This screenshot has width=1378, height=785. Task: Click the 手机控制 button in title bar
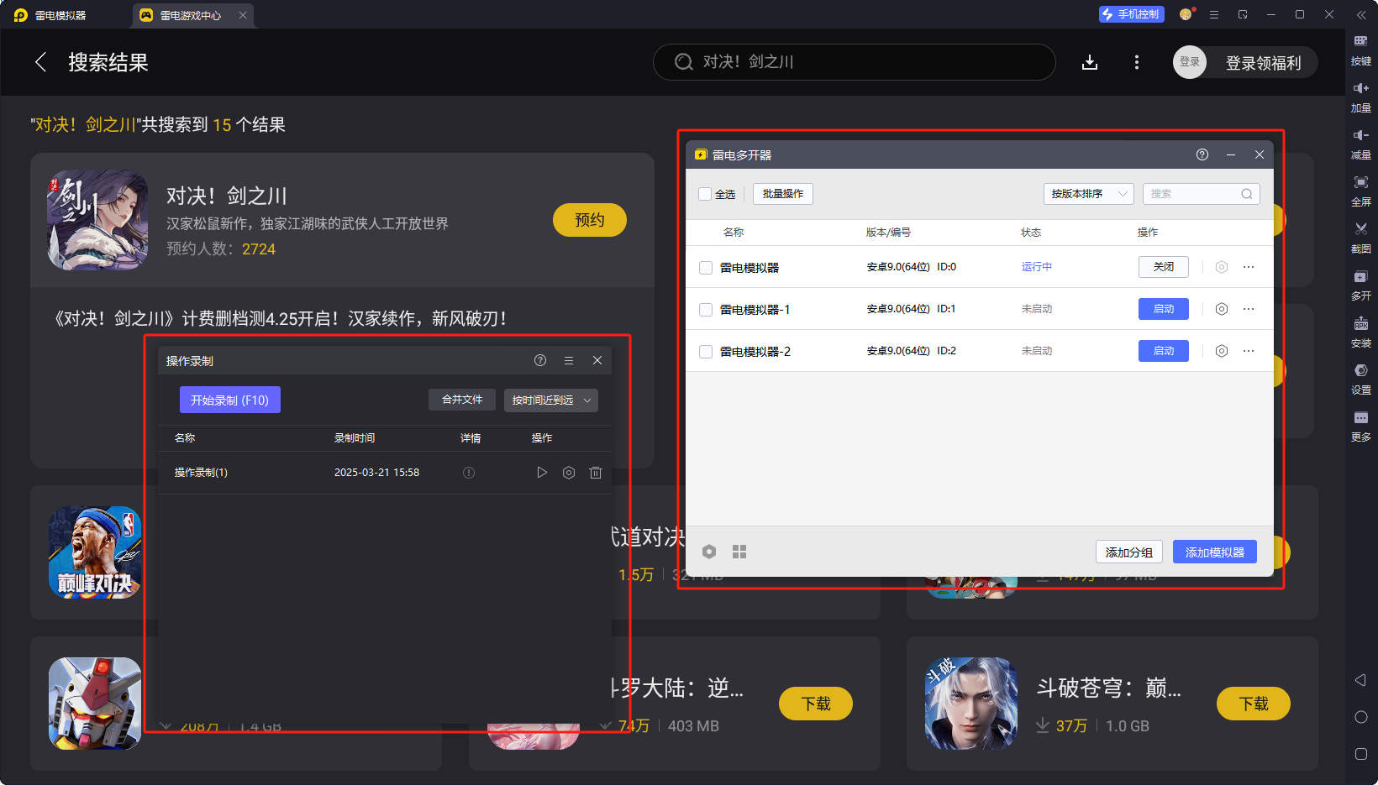(x=1132, y=14)
